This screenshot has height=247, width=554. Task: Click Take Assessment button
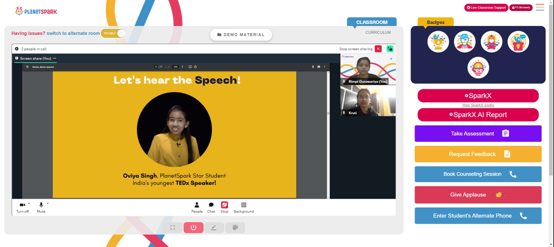[478, 133]
